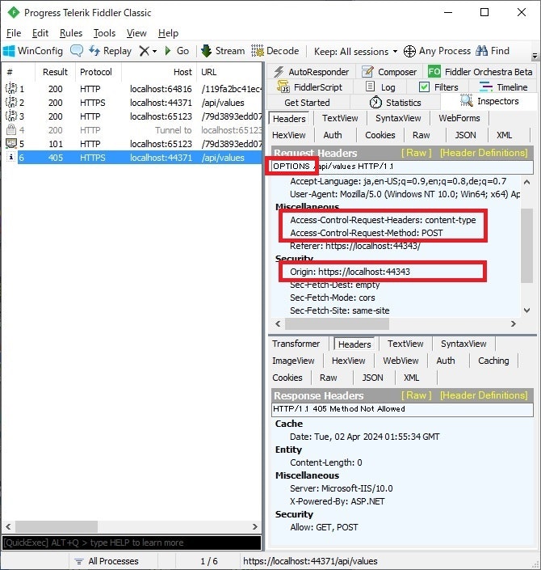
Task: Click request headers scroll-up arrow
Action: 526,182
